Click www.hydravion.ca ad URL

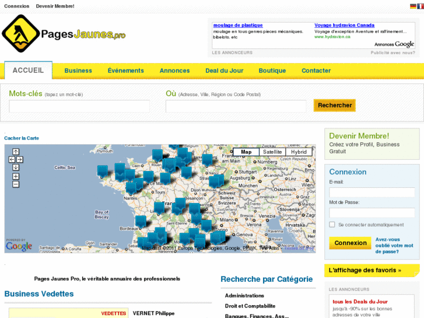(332, 37)
